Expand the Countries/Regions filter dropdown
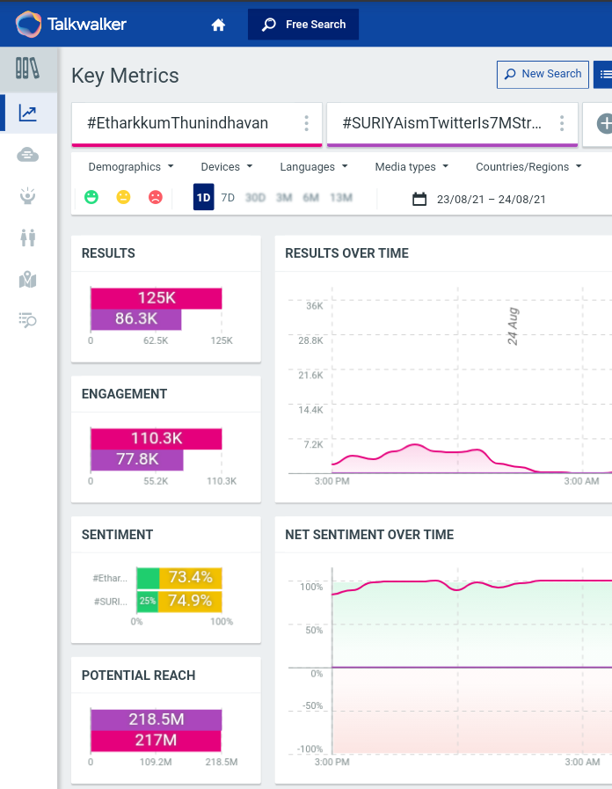The height and width of the screenshot is (789, 612). coord(528,167)
